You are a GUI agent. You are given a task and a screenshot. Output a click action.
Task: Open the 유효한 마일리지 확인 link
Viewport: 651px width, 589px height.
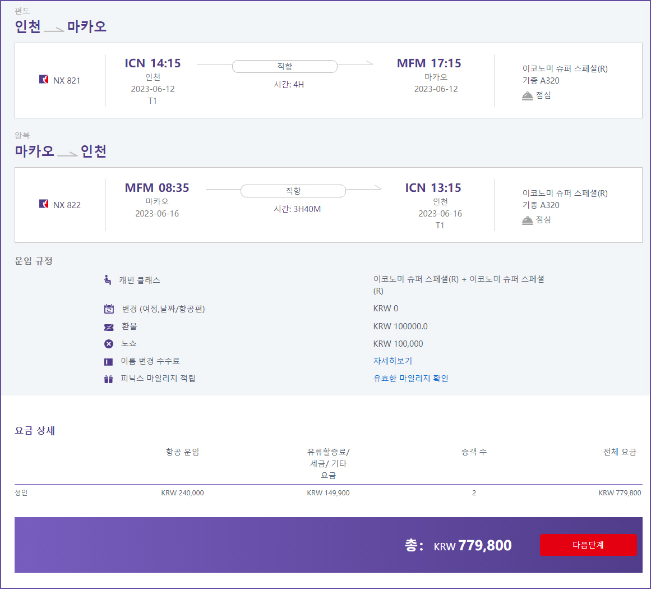pos(410,378)
